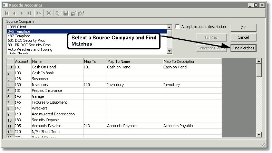
Task: Click the save floppy disk icon
Action: click(x=66, y=13)
